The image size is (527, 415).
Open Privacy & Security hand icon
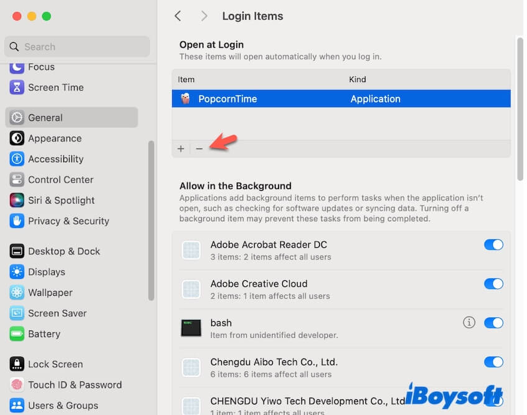pyautogui.click(x=17, y=221)
